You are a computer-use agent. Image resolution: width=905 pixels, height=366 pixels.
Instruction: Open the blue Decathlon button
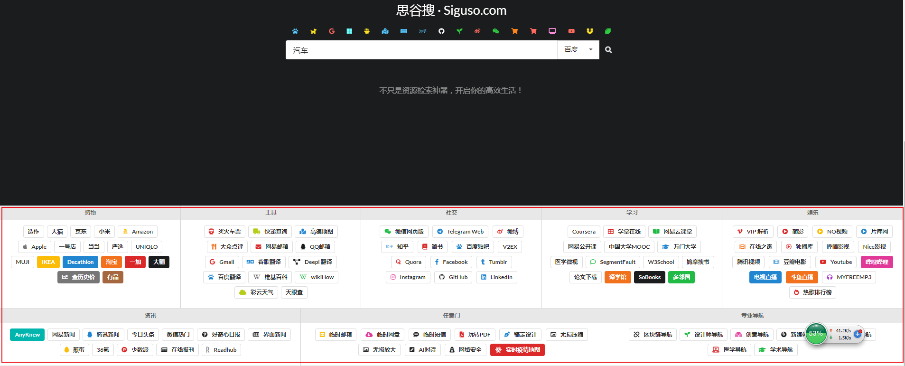click(x=81, y=262)
